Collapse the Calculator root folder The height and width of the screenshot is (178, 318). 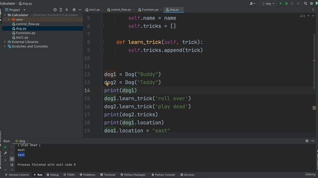[x=5, y=15]
